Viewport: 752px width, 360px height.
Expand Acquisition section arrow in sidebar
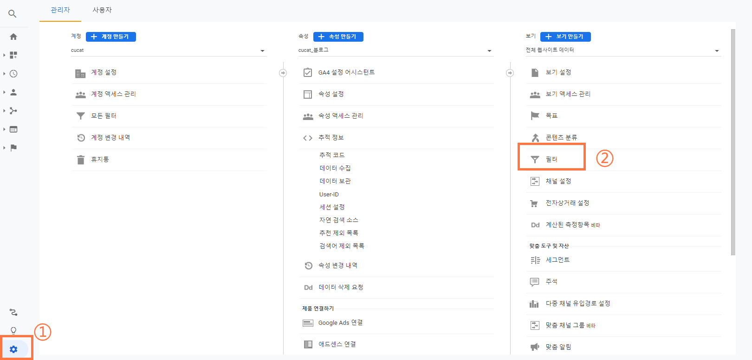click(4, 111)
